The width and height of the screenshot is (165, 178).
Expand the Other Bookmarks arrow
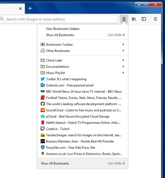(123, 51)
